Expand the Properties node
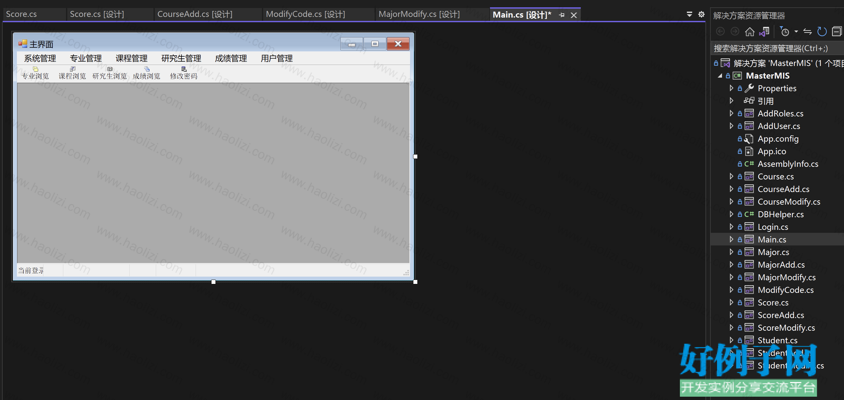Image resolution: width=844 pixels, height=400 pixels. pyautogui.click(x=732, y=88)
